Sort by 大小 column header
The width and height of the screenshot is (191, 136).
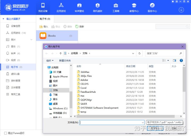[174, 66]
